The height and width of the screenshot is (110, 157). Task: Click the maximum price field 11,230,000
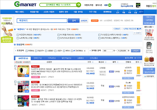point(122,51)
